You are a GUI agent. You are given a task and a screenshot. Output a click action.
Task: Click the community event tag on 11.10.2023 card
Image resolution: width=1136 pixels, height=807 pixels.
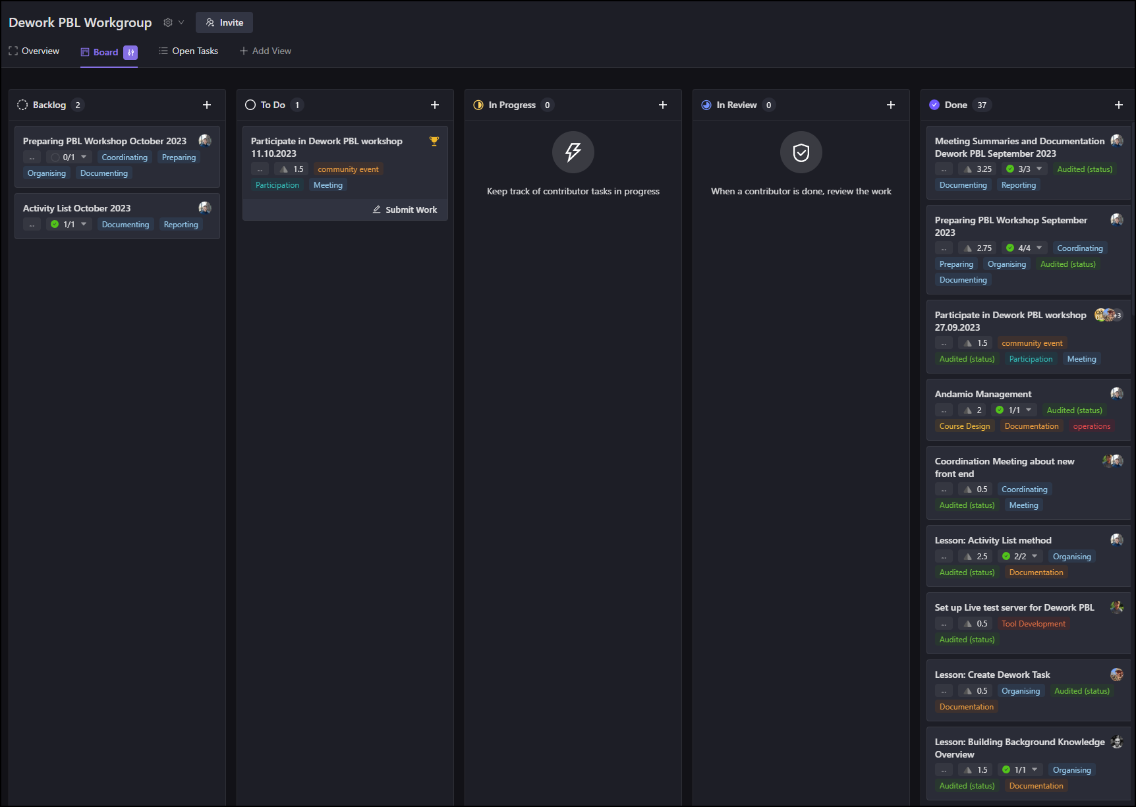coord(348,169)
